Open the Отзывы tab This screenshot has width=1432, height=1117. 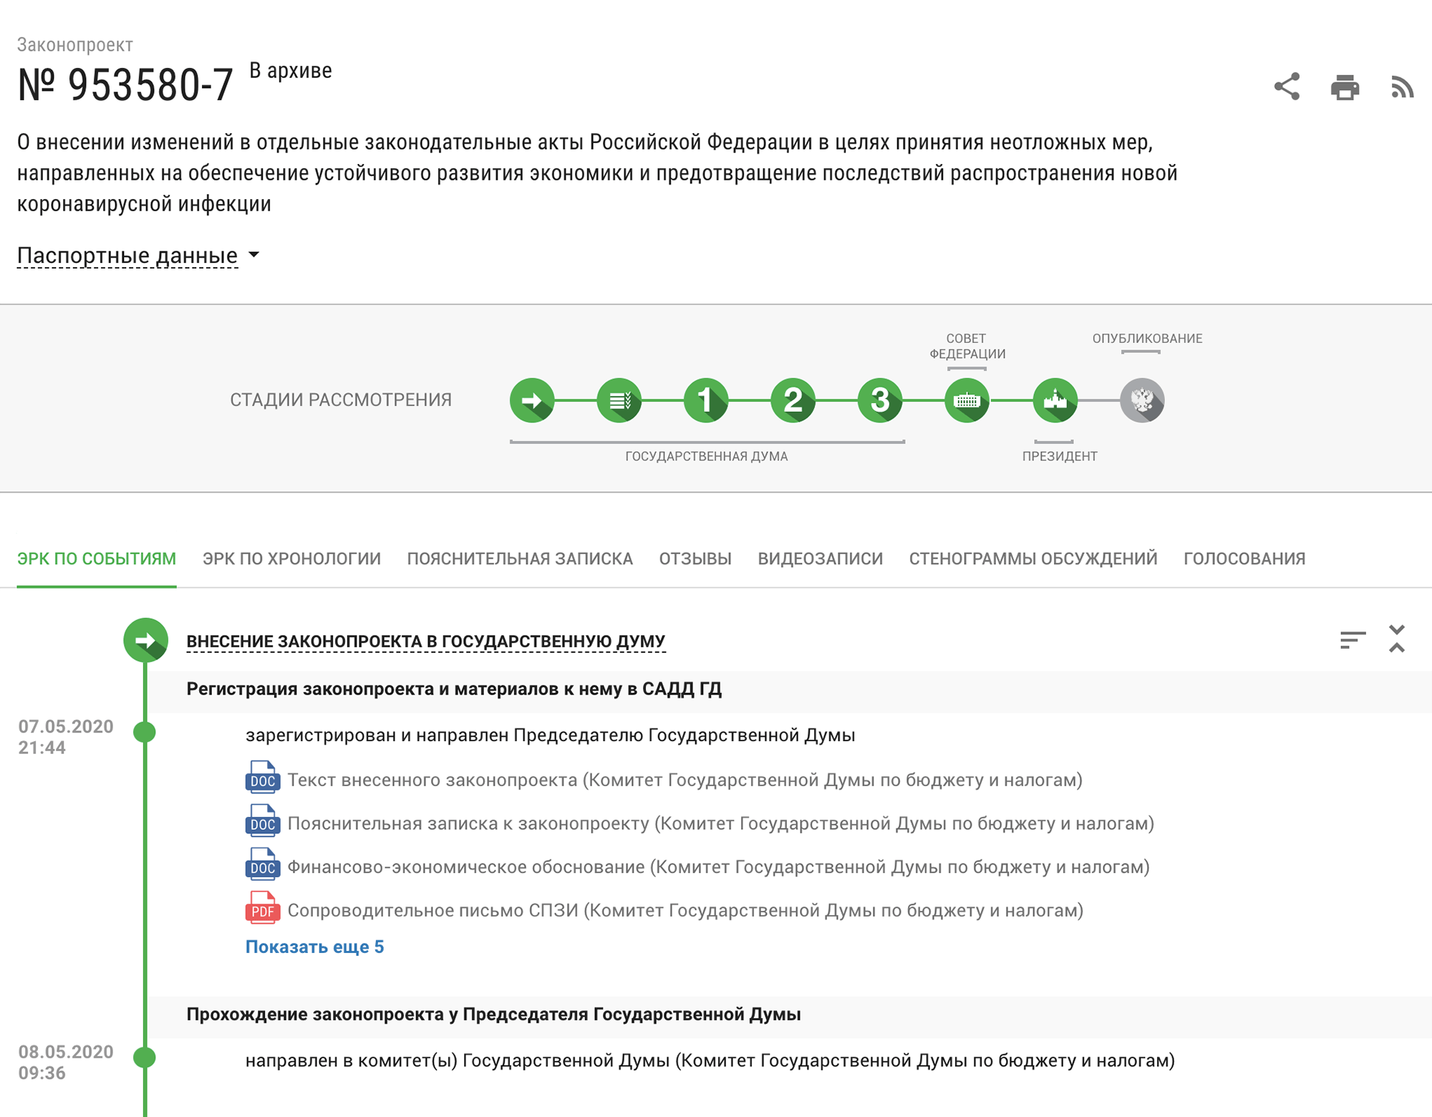(695, 558)
